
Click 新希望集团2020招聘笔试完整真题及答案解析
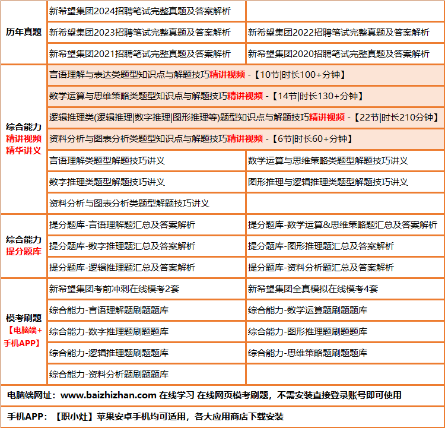345,53
